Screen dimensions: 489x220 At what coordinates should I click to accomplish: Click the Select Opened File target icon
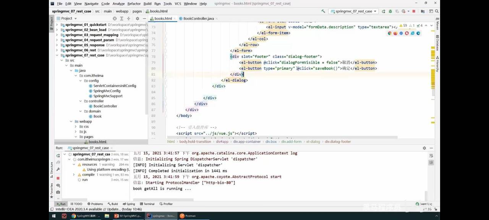point(115,18)
